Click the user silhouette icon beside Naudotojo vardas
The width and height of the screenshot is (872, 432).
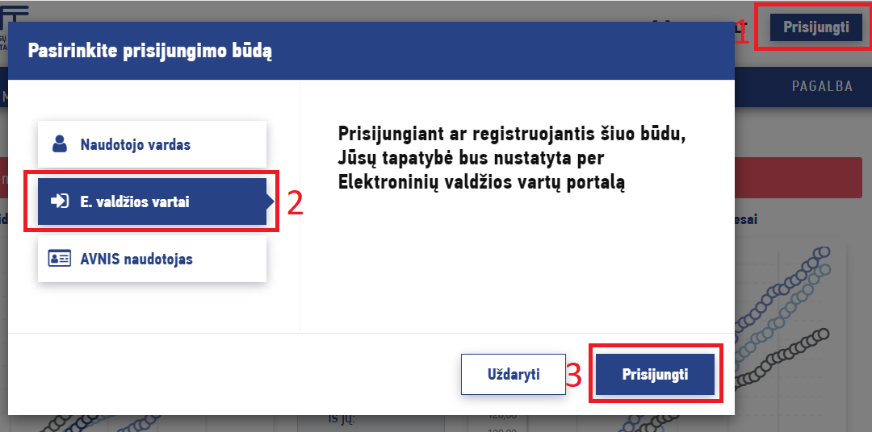pos(60,143)
